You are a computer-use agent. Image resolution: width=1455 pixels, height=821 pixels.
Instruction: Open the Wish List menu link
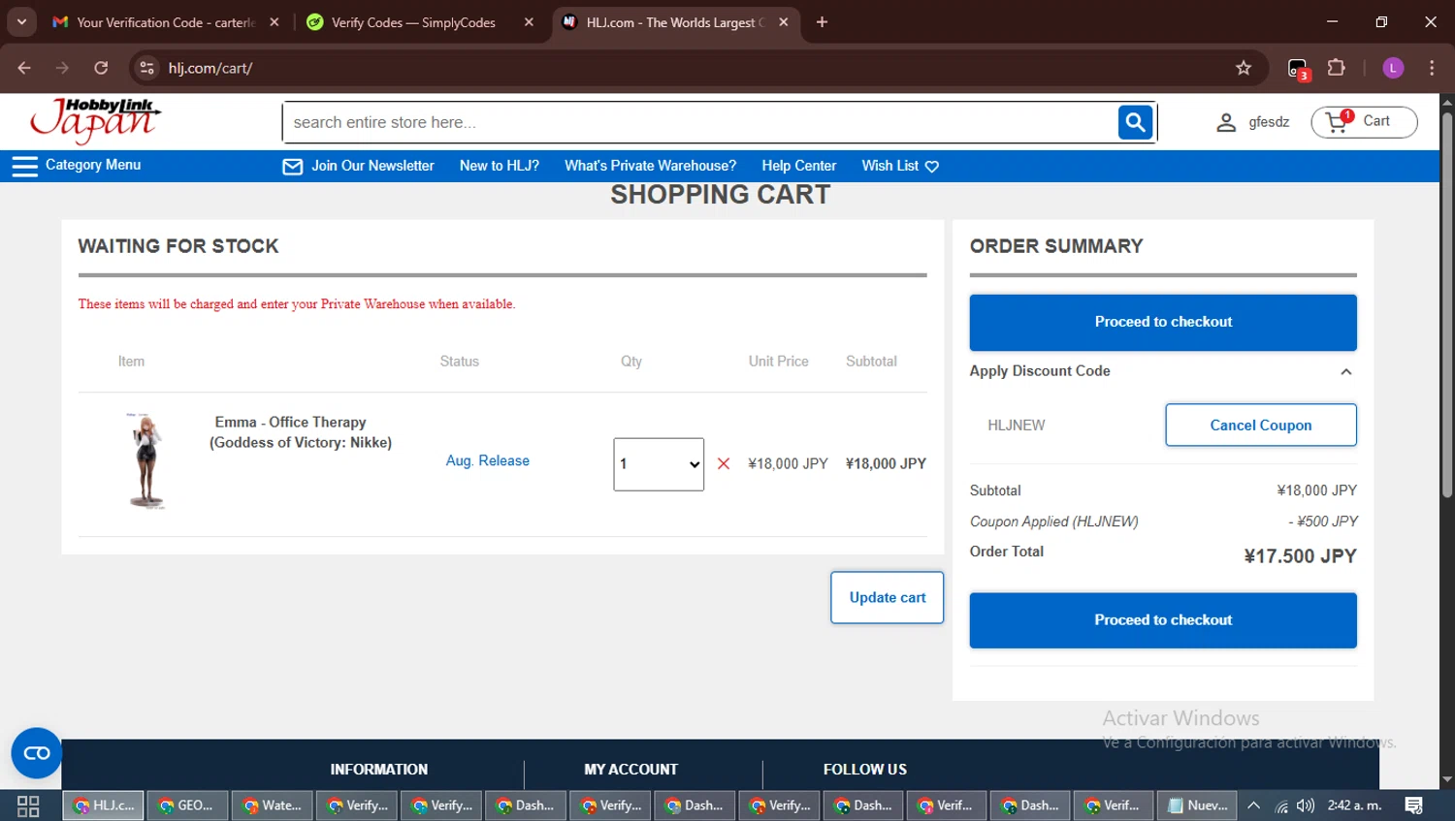pos(889,166)
